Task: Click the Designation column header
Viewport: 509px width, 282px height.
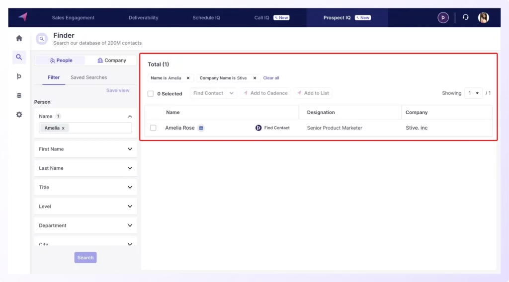Action: [x=321, y=113]
